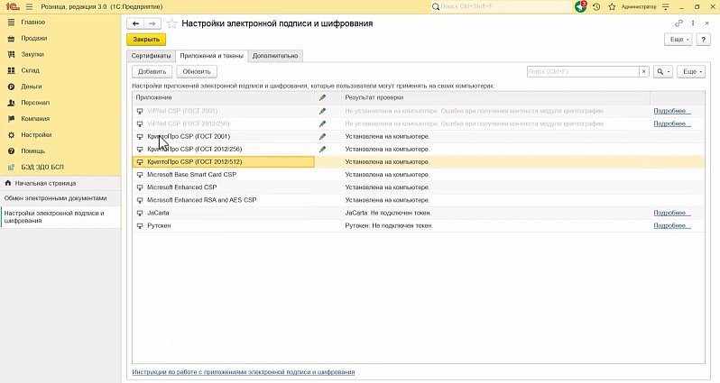Open the history clock icon

tap(596, 7)
